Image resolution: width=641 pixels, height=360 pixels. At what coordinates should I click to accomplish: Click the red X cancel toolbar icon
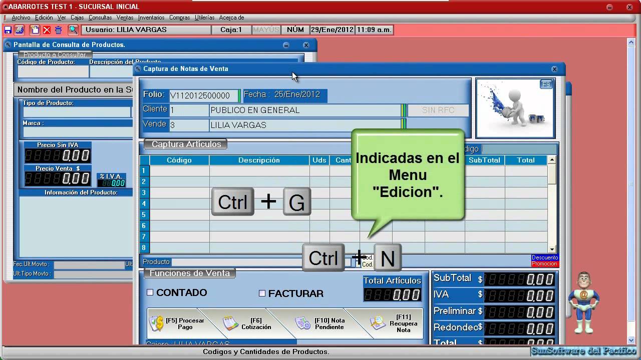pyautogui.click(x=47, y=30)
